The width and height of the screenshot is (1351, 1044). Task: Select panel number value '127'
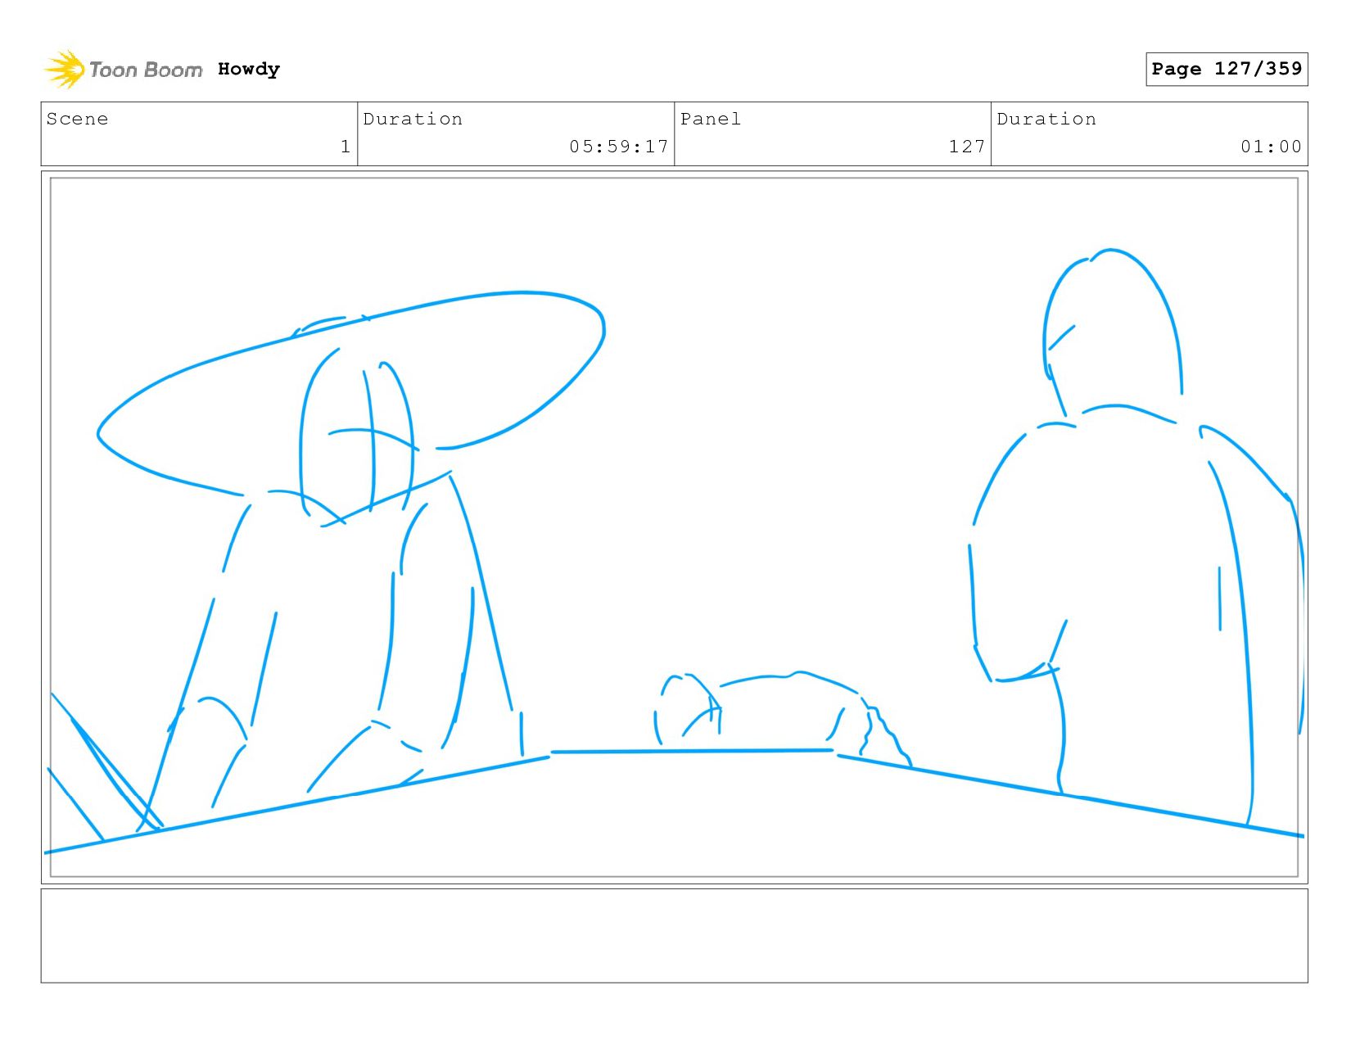(x=967, y=147)
